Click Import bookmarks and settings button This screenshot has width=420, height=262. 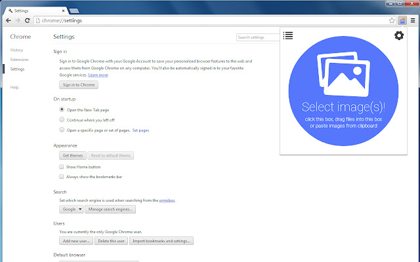tap(161, 241)
